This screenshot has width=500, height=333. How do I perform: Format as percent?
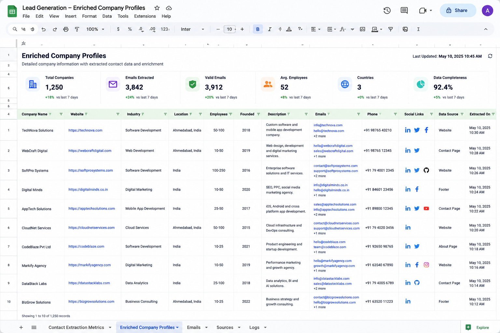pyautogui.click(x=130, y=29)
